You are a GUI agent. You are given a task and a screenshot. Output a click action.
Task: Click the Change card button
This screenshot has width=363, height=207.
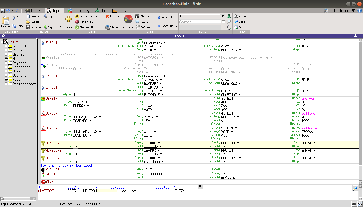82,27
